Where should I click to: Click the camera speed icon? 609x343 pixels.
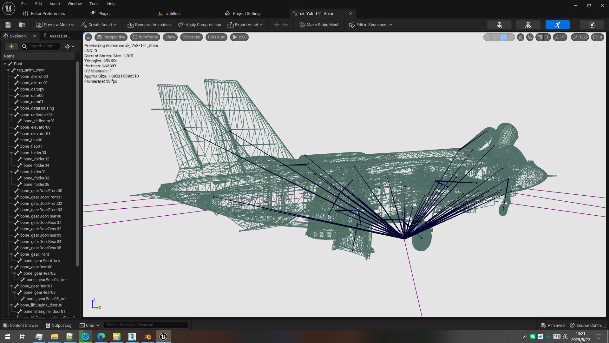click(x=598, y=37)
